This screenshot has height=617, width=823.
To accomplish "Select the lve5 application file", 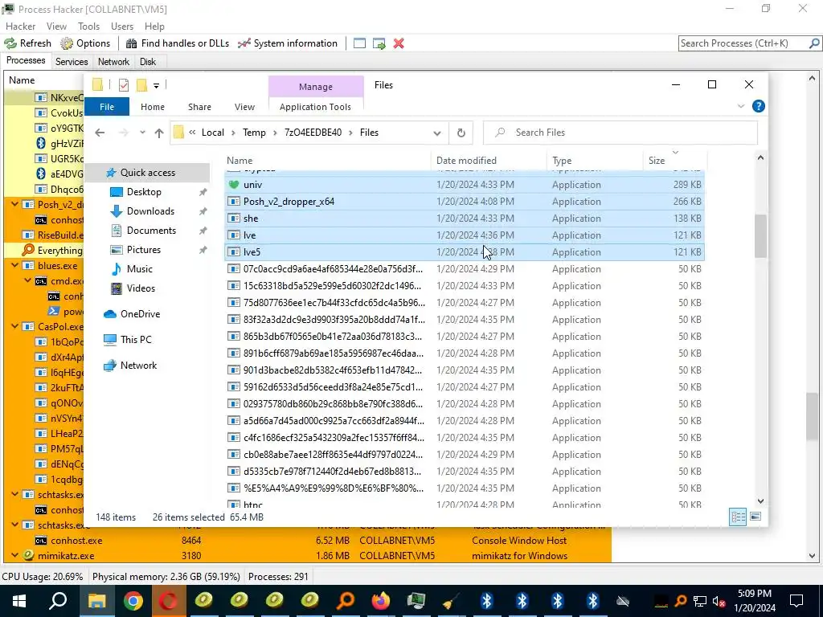I will tap(465, 251).
